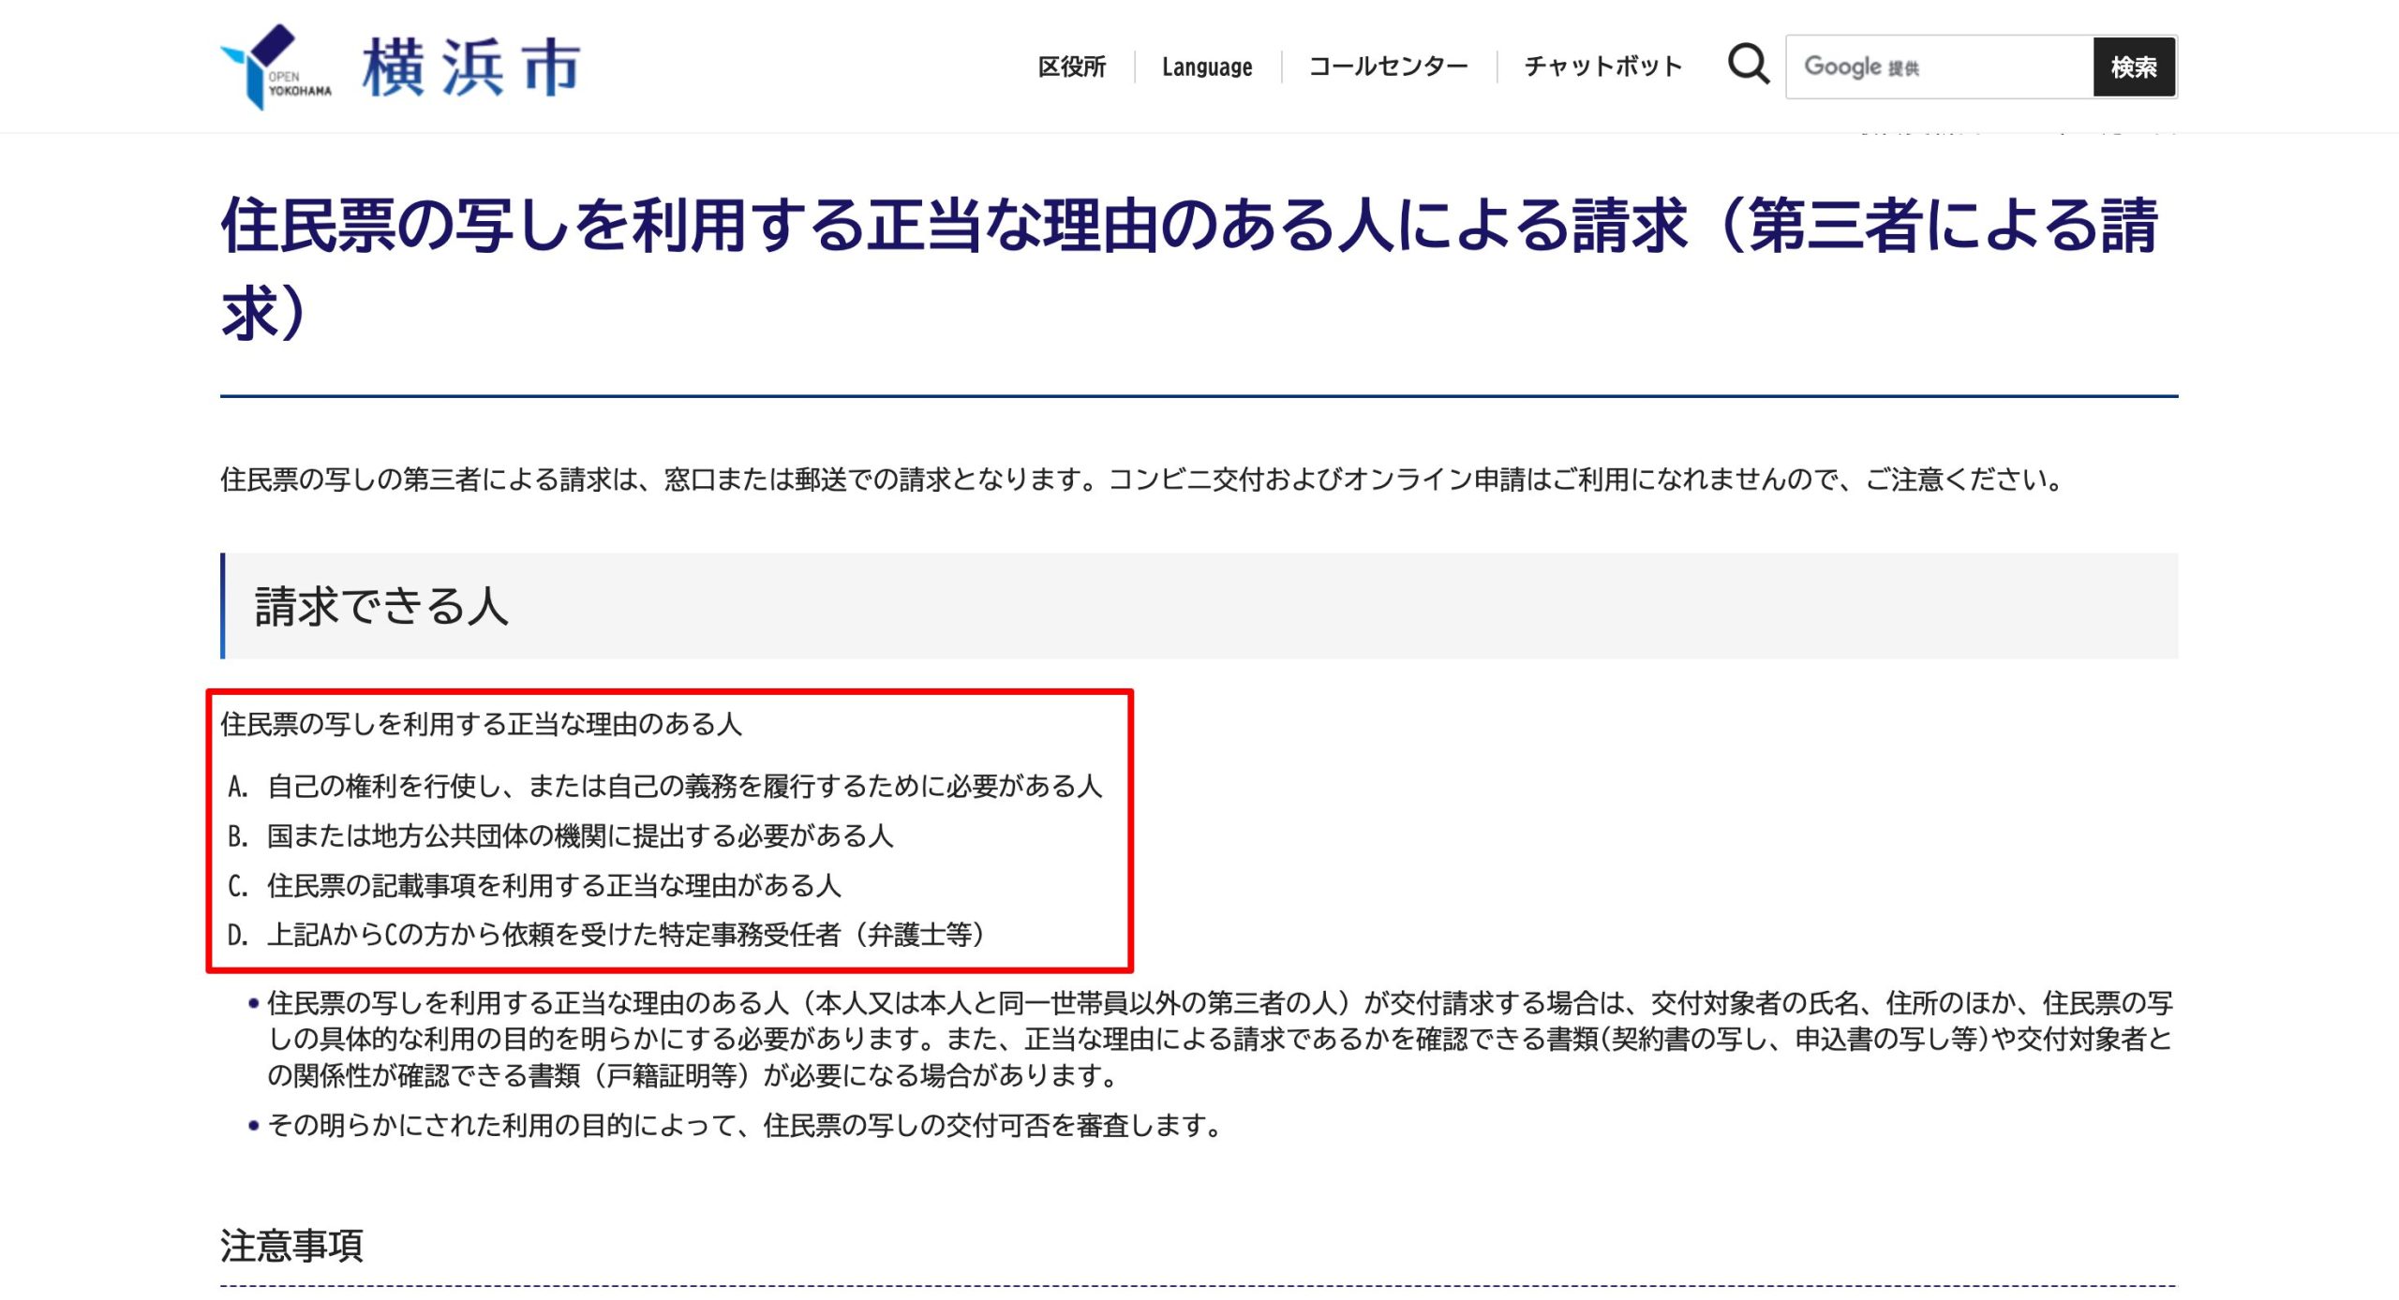Open the チャットボット link

click(1603, 66)
